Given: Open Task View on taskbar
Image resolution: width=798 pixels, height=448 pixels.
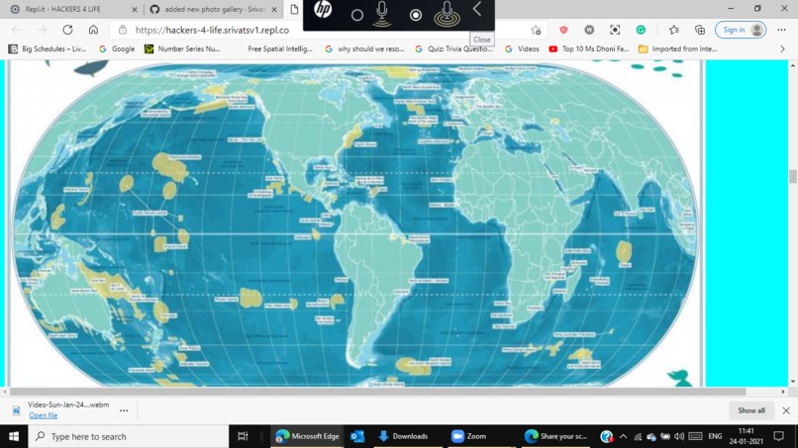Looking at the screenshot, I should [x=243, y=436].
